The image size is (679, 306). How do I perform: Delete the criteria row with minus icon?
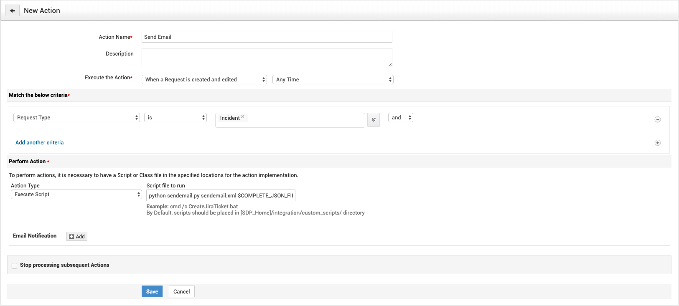coord(658,119)
